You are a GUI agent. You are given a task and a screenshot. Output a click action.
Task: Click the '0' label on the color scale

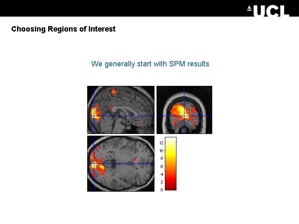162,190
